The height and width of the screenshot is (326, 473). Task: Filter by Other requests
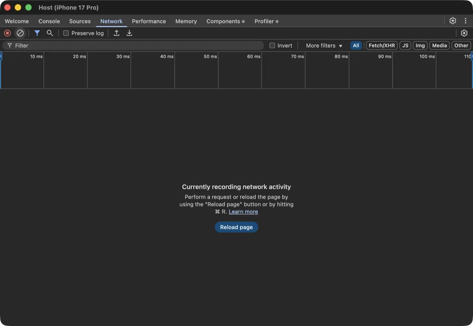point(461,45)
